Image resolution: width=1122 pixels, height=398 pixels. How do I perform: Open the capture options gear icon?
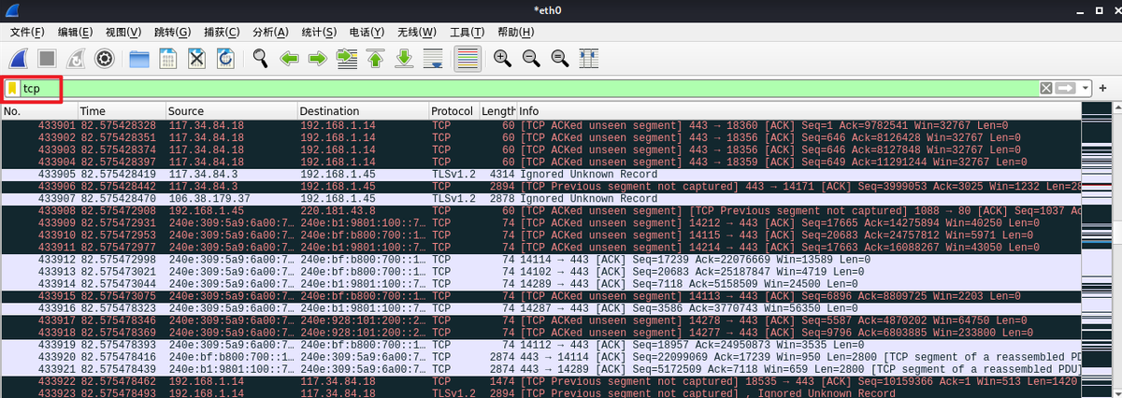click(x=104, y=59)
